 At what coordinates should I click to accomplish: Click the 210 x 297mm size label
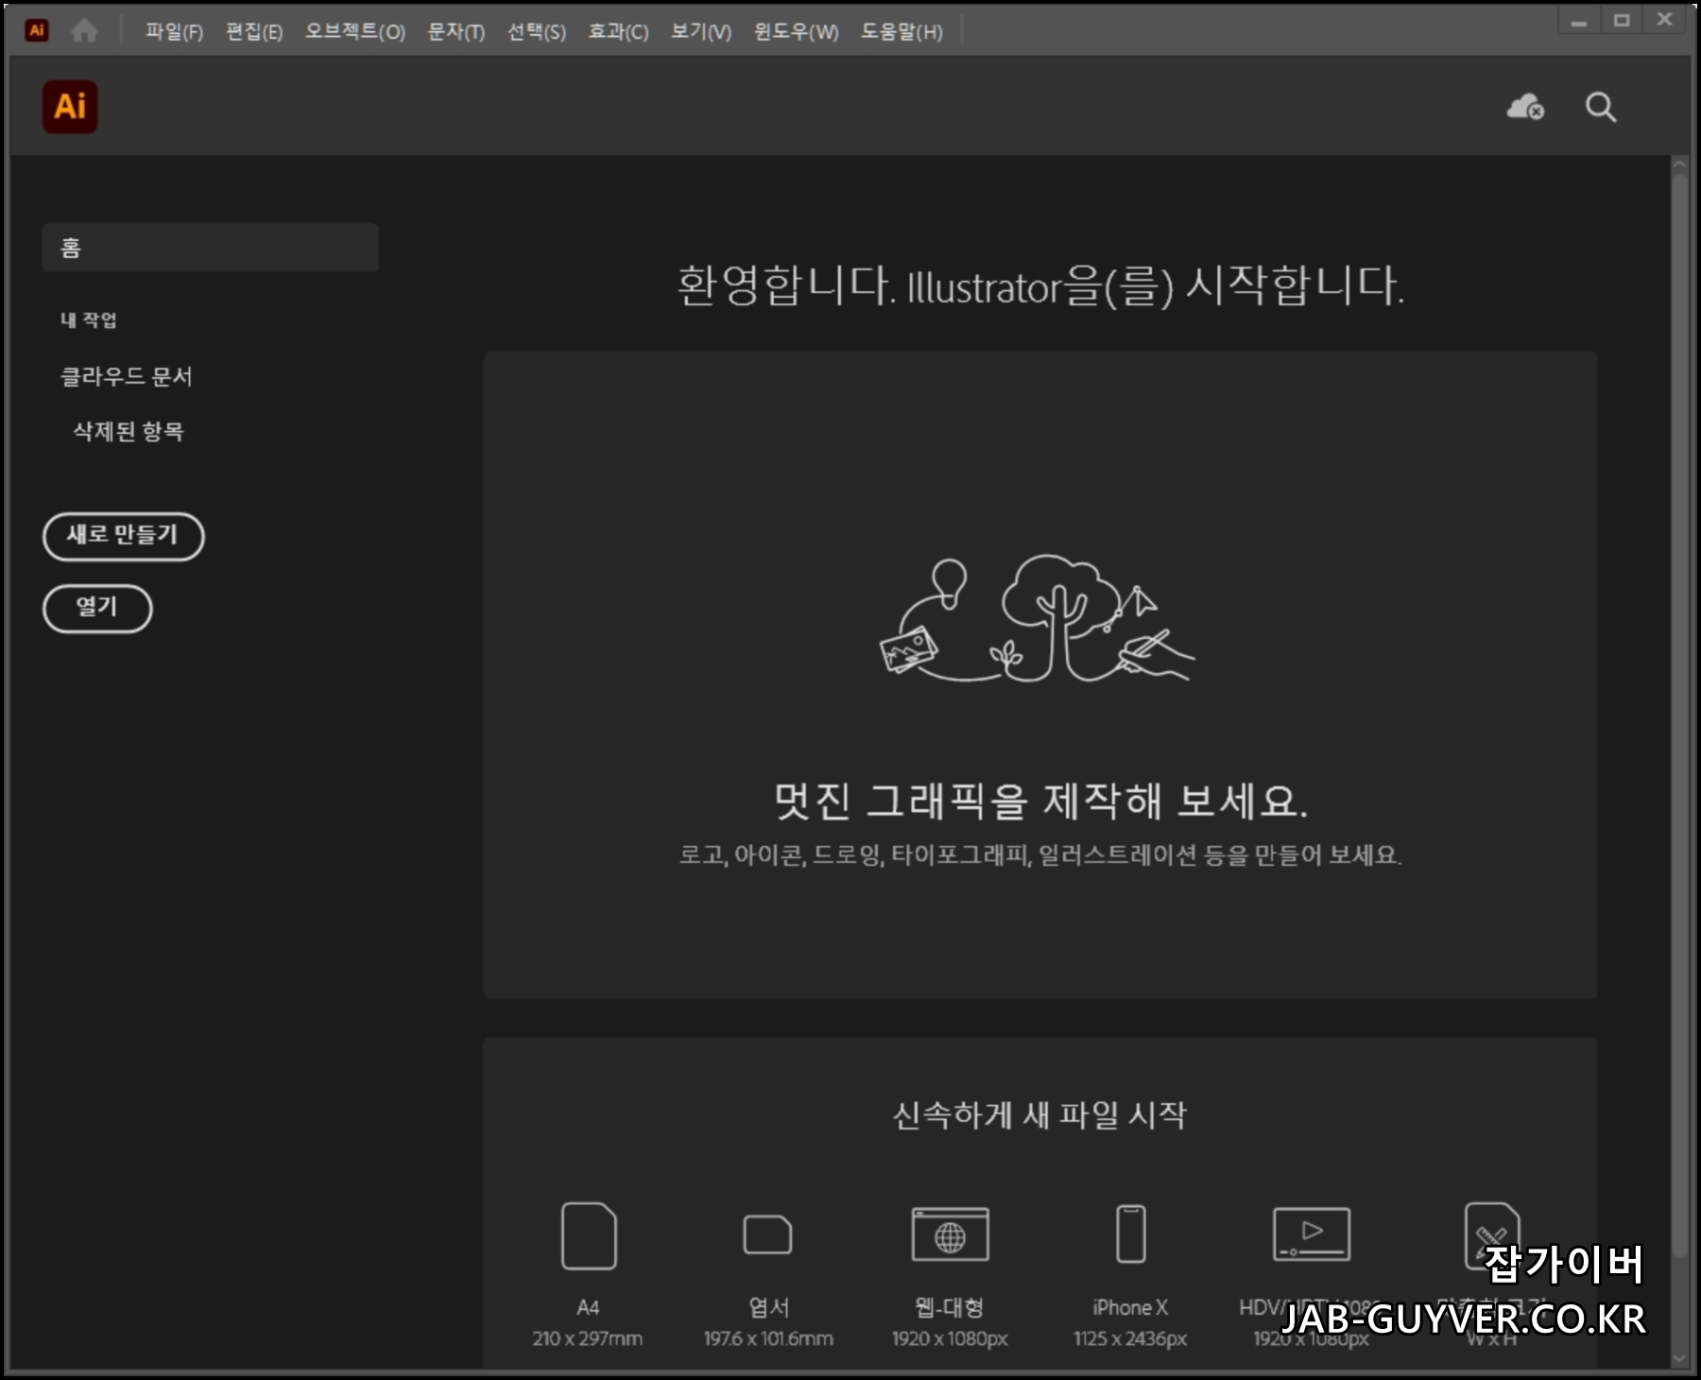(587, 1338)
